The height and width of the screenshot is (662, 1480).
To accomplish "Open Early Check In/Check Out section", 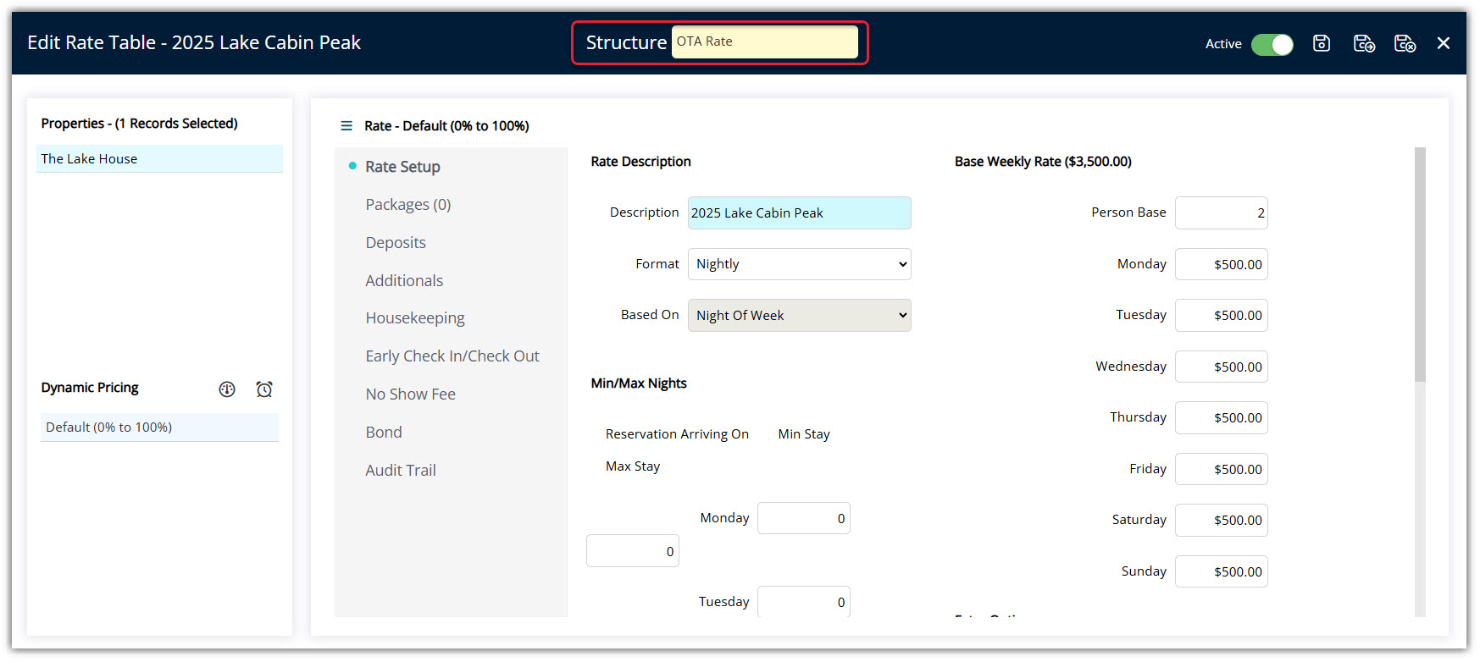I will tap(452, 356).
